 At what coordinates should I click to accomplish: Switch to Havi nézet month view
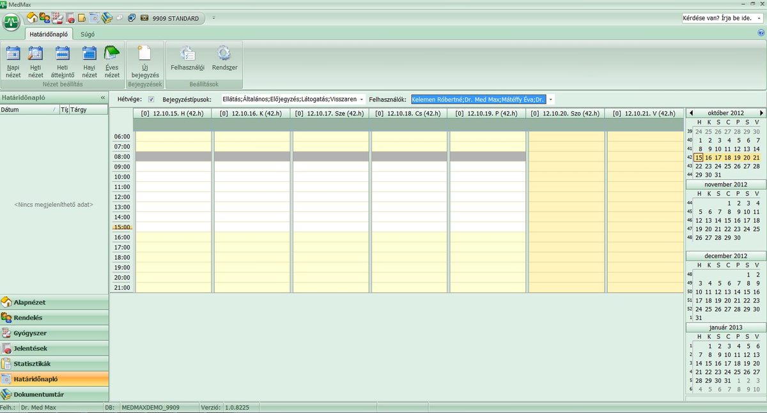tap(89, 62)
